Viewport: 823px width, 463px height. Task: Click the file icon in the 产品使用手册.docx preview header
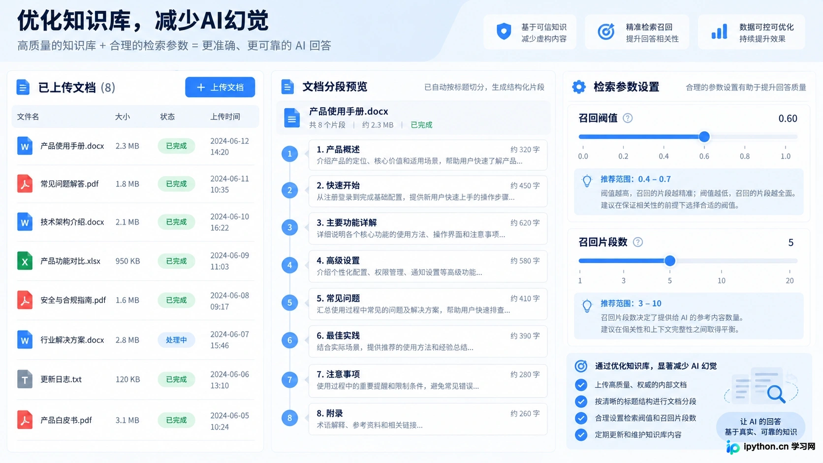point(292,118)
